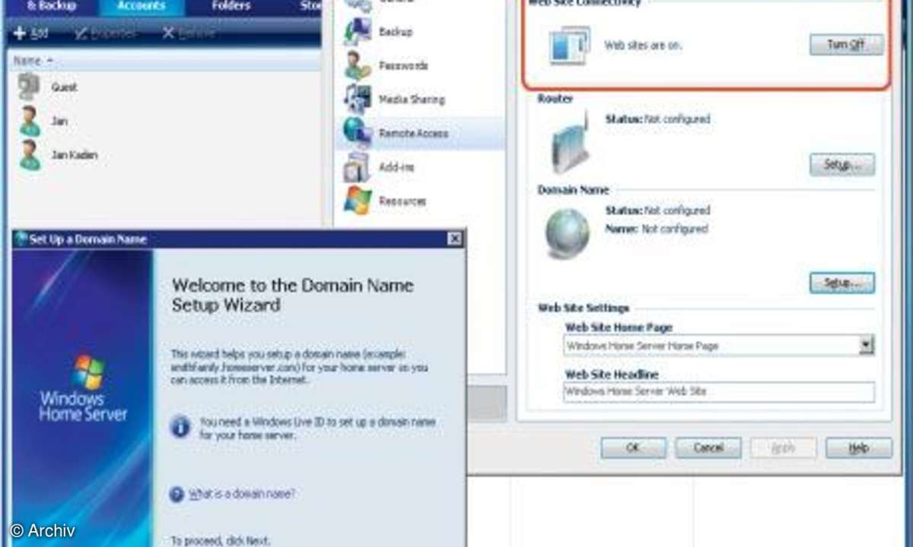Click Domain 'Name: Not configured' text
The image size is (913, 547).
(656, 229)
